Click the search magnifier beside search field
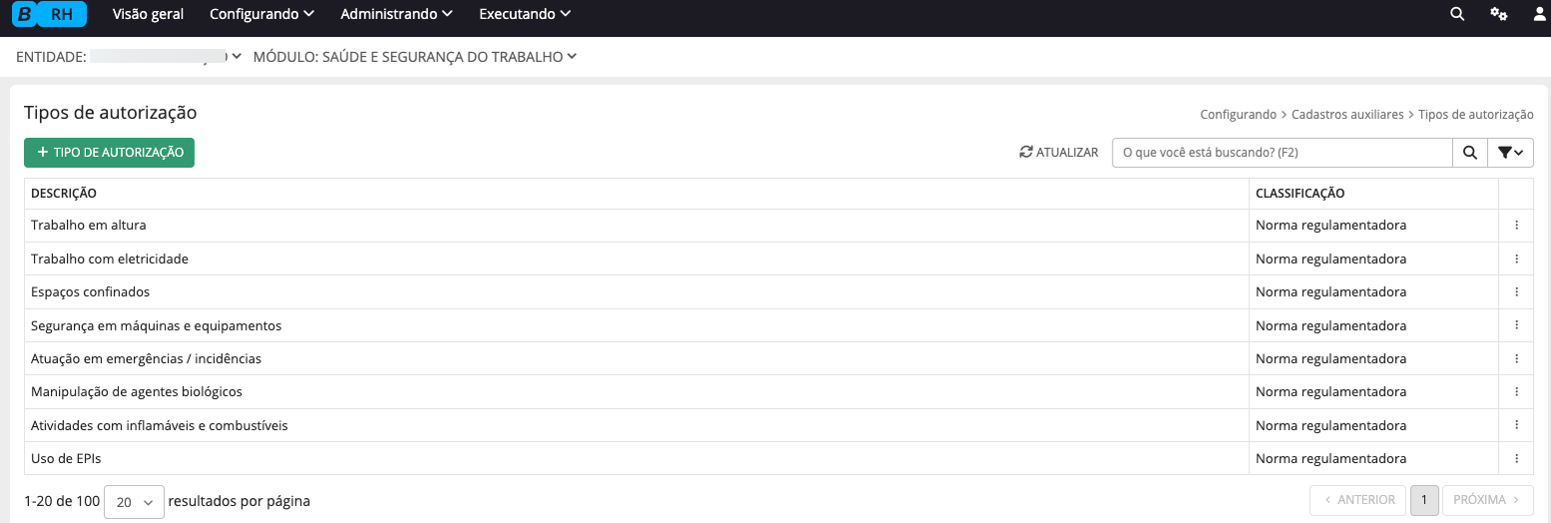This screenshot has width=1551, height=523. point(1469,153)
